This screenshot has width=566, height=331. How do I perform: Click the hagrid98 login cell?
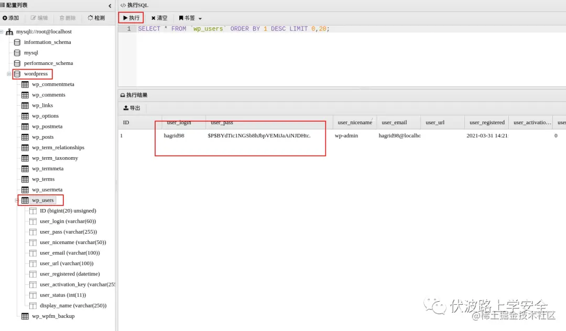(174, 136)
